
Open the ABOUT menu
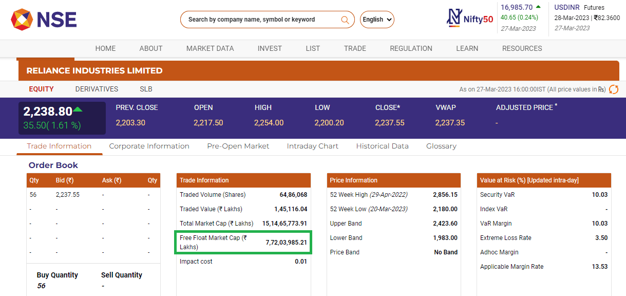151,48
